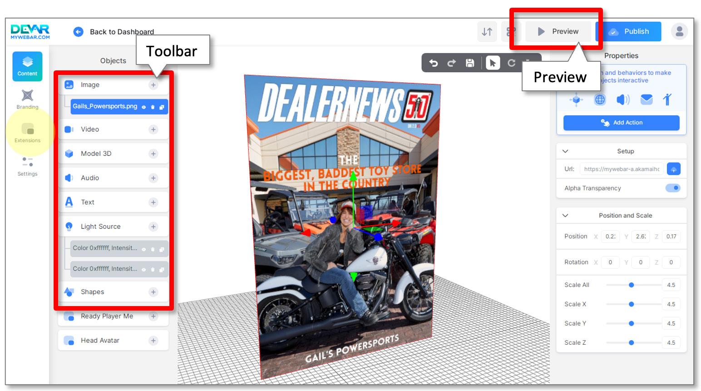Open the Content sidebar tab
The height and width of the screenshot is (391, 701).
[x=27, y=66]
